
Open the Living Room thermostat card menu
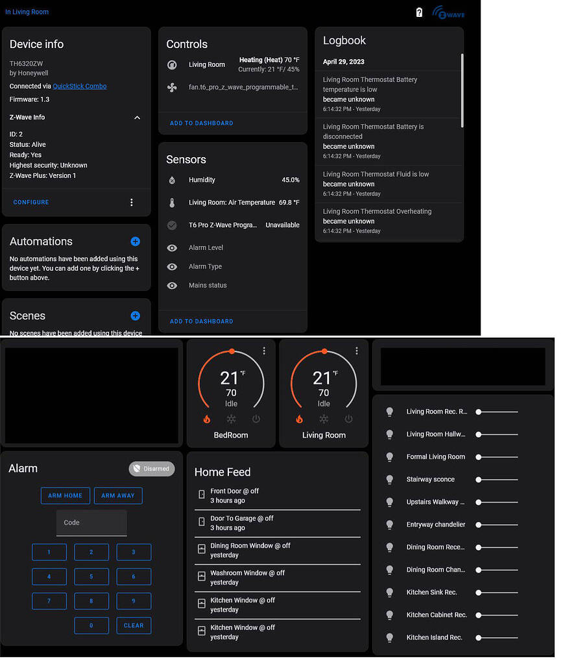(356, 351)
